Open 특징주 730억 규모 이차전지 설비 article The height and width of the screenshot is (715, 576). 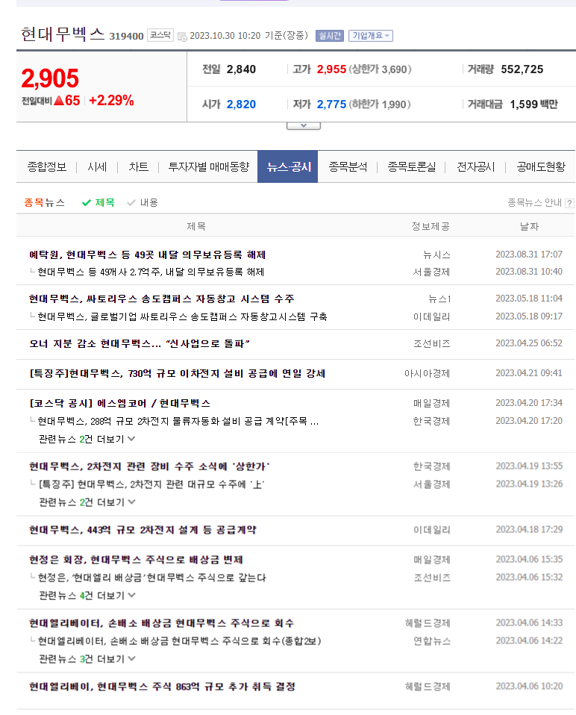[178, 374]
